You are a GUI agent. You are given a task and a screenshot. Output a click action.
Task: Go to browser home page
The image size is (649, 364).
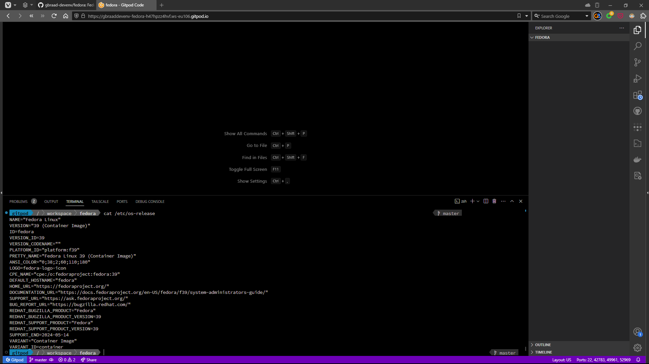[x=66, y=16]
